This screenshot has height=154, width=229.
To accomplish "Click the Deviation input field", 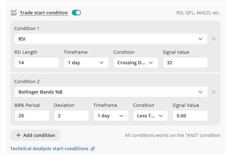I will coord(71,116).
